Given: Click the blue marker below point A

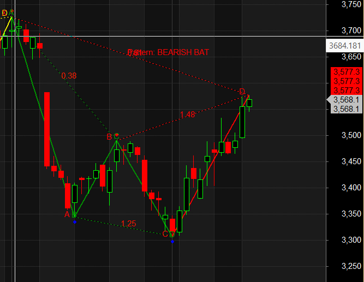Looking at the screenshot, I should tap(74, 221).
